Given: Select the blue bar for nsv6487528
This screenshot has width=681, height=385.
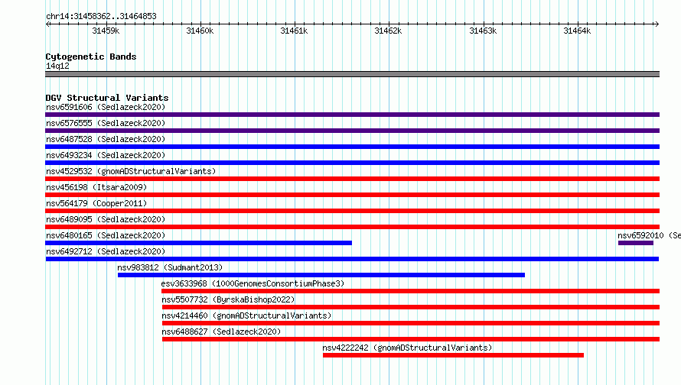Looking at the screenshot, I should (352, 147).
